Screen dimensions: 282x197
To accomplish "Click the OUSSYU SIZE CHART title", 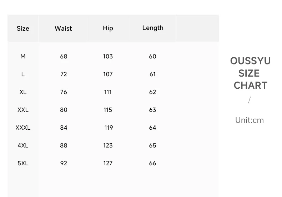I will coord(250,73).
